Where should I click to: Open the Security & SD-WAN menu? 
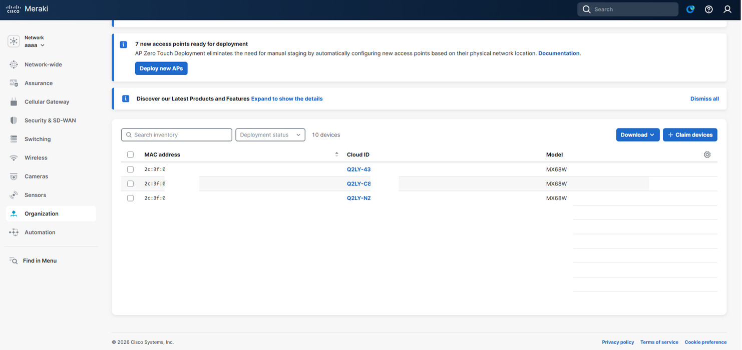click(x=50, y=120)
